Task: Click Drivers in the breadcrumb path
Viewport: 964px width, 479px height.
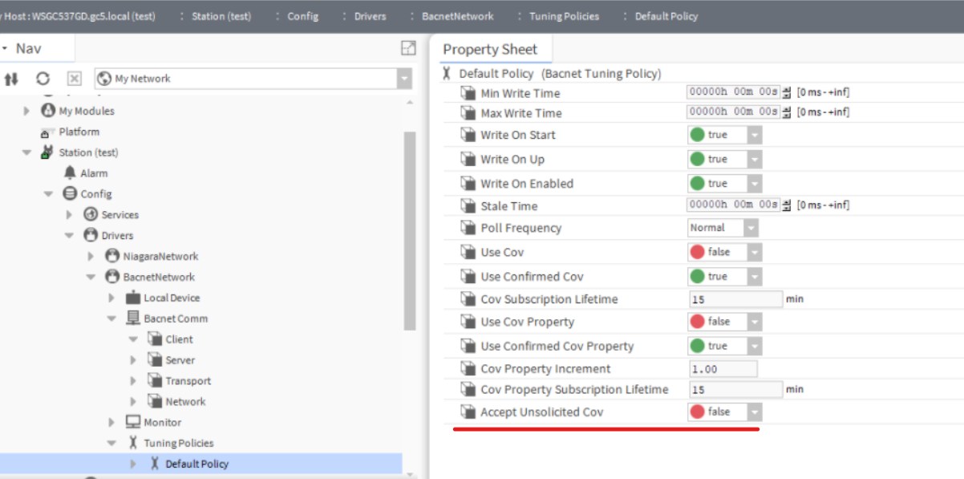Action: (x=370, y=16)
